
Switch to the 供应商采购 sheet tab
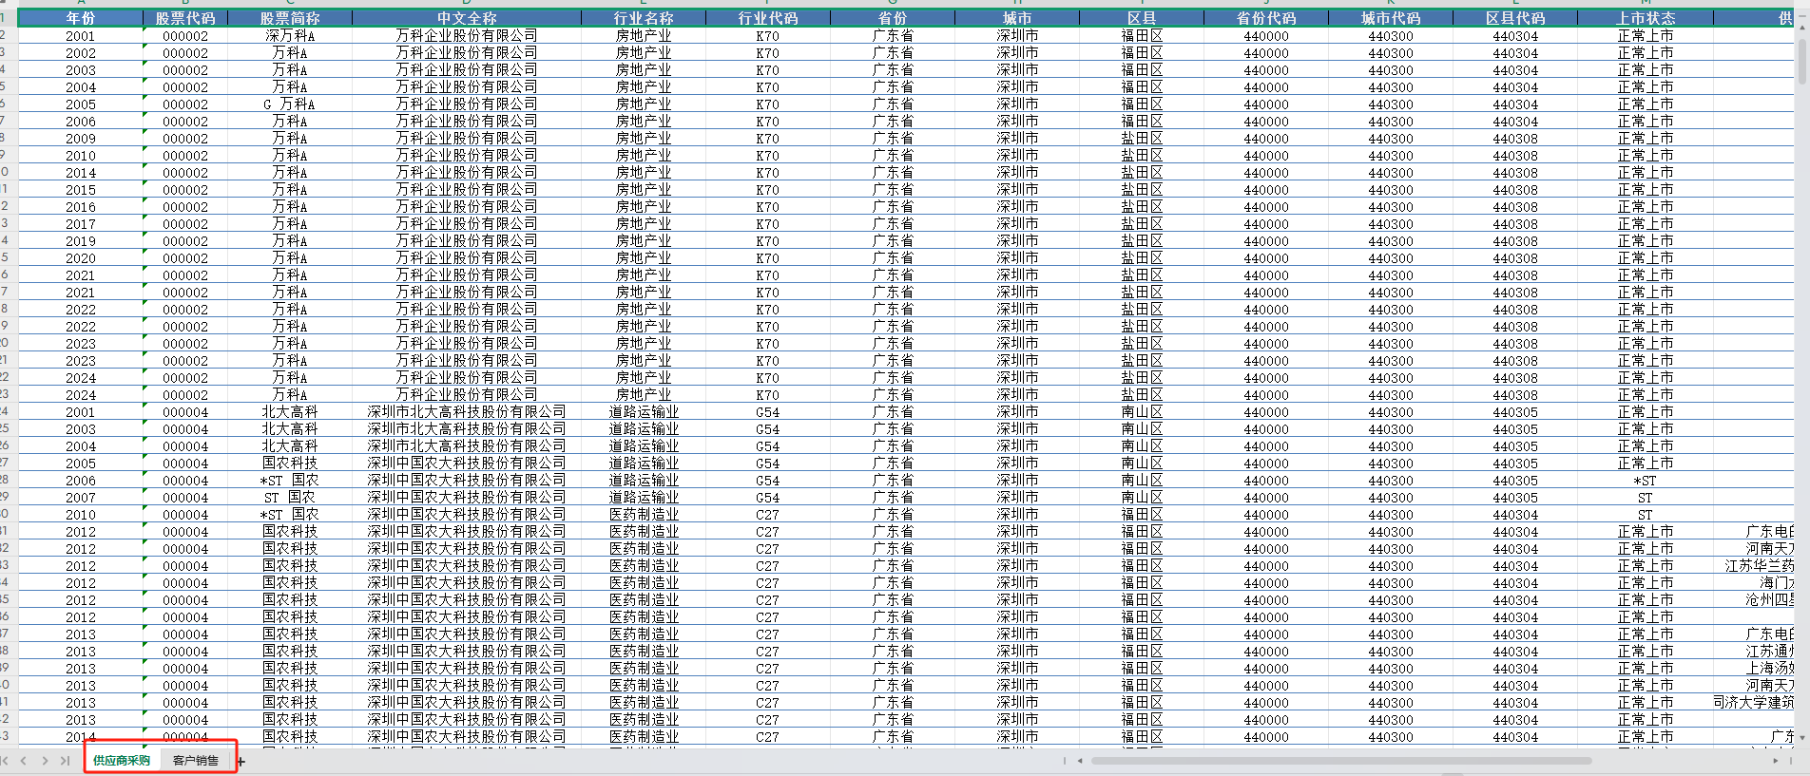(122, 760)
